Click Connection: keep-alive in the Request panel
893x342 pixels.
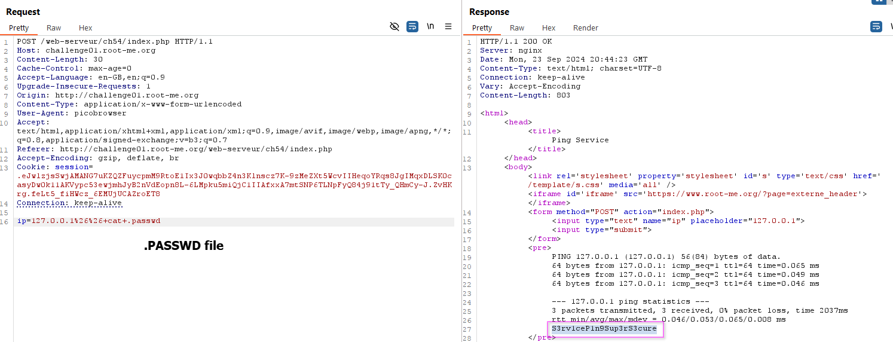69,203
